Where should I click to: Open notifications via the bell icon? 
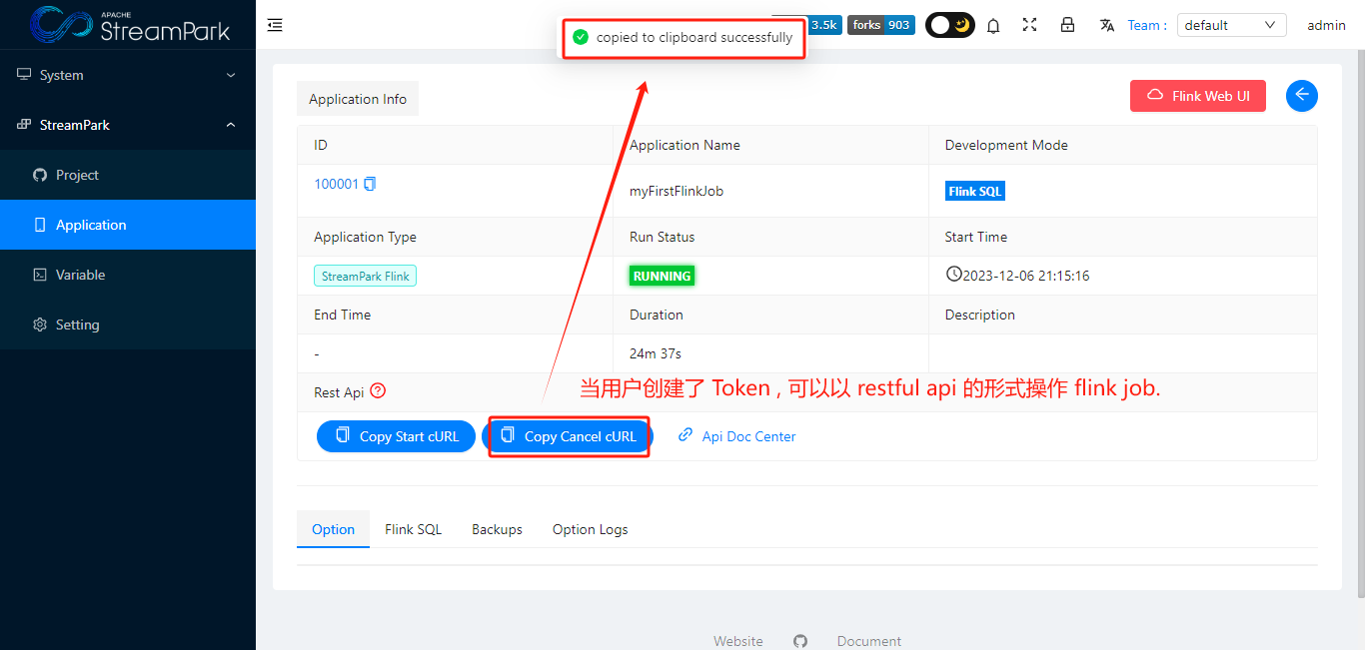tap(992, 24)
